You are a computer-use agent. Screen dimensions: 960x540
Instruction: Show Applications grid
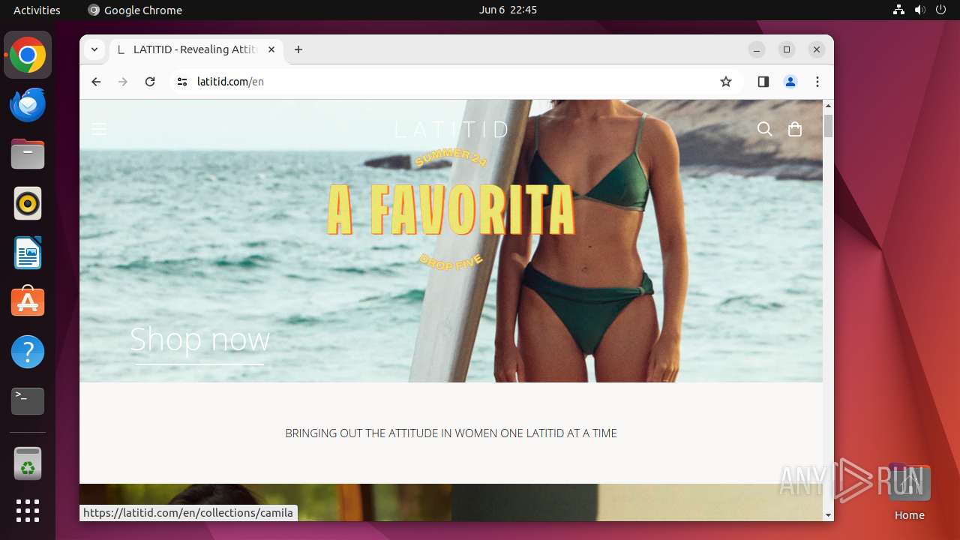[28, 511]
